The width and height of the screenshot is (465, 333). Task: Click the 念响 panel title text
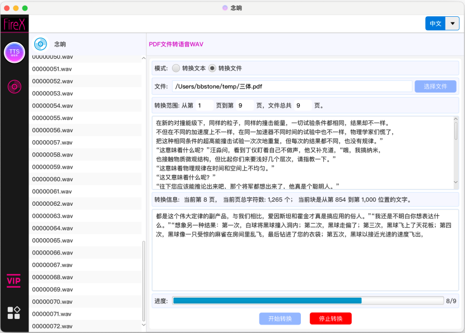pyautogui.click(x=60, y=44)
